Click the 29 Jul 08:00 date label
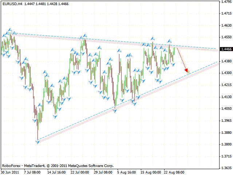Screen dimensions: 233x175 (x=103, y=172)
